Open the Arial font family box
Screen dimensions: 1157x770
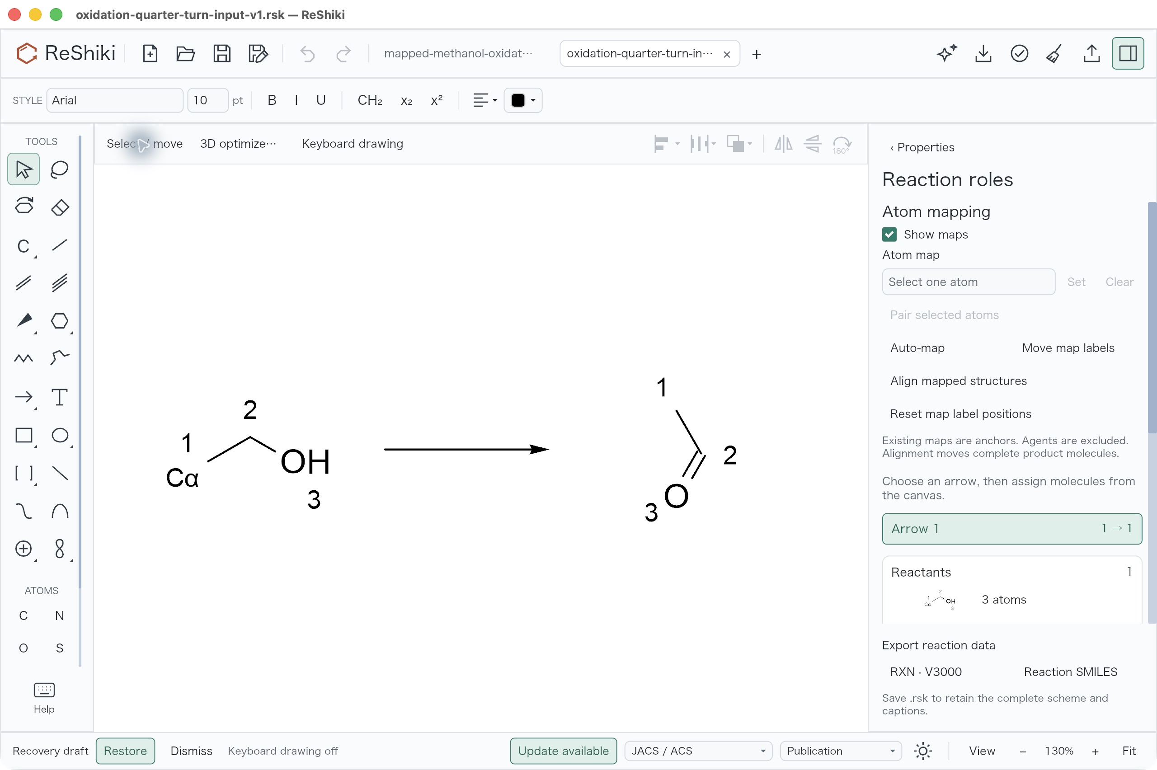coord(115,100)
